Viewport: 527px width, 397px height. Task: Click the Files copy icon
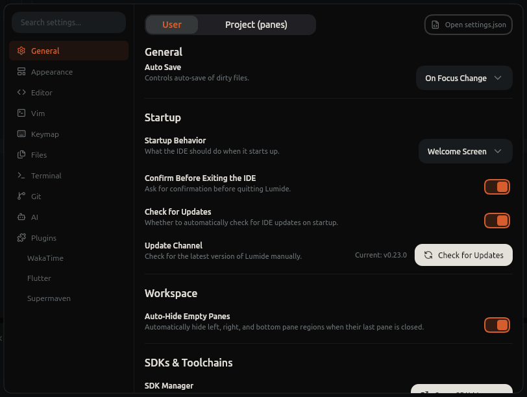pyautogui.click(x=21, y=154)
